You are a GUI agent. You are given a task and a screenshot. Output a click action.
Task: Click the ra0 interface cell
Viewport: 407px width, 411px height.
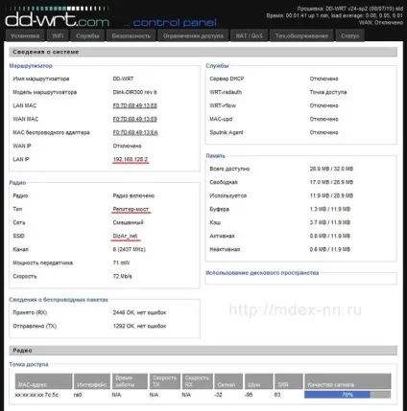(78, 395)
